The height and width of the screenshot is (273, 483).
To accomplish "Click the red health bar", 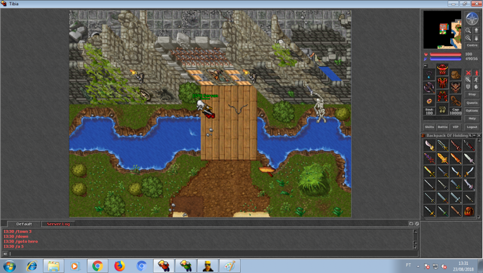I will [445, 55].
